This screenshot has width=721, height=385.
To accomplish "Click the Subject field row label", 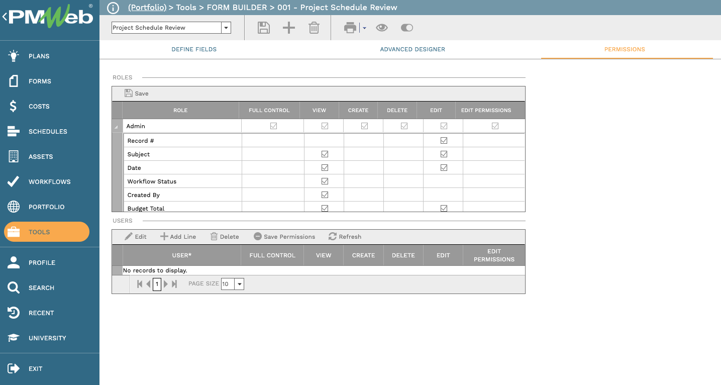I will (x=139, y=154).
